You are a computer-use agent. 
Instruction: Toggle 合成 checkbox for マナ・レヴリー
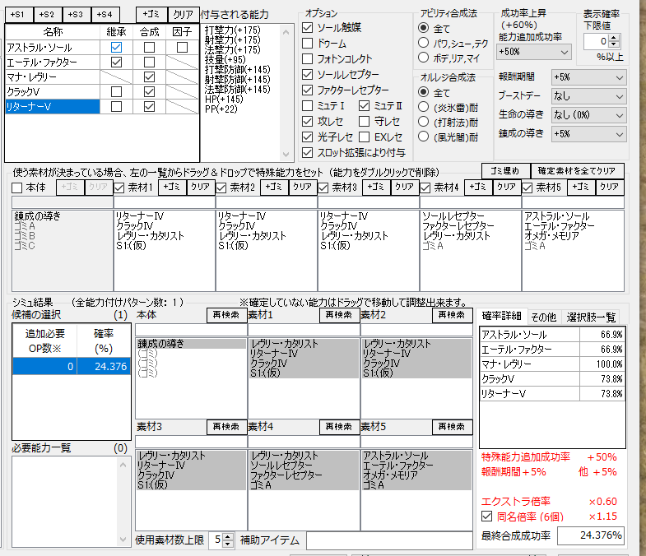[149, 77]
